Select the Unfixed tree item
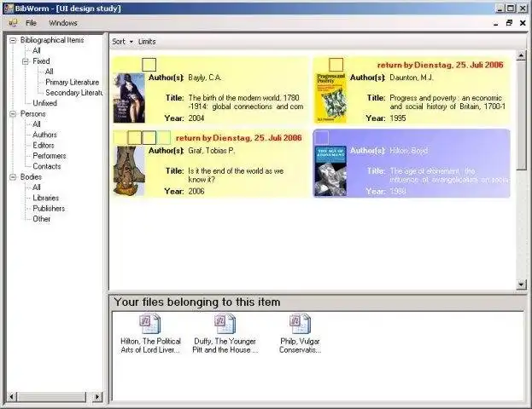This screenshot has height=409, width=532. click(x=44, y=103)
